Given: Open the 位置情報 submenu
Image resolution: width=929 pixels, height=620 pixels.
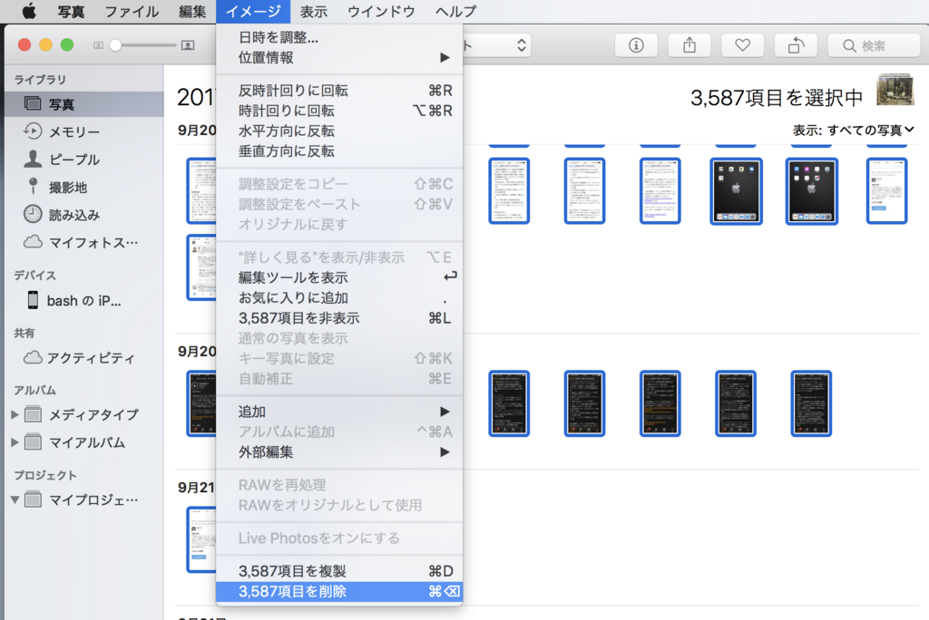Looking at the screenshot, I should 339,57.
